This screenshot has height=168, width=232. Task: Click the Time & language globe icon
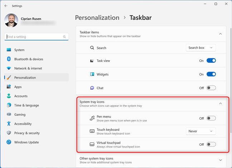tap(9, 105)
